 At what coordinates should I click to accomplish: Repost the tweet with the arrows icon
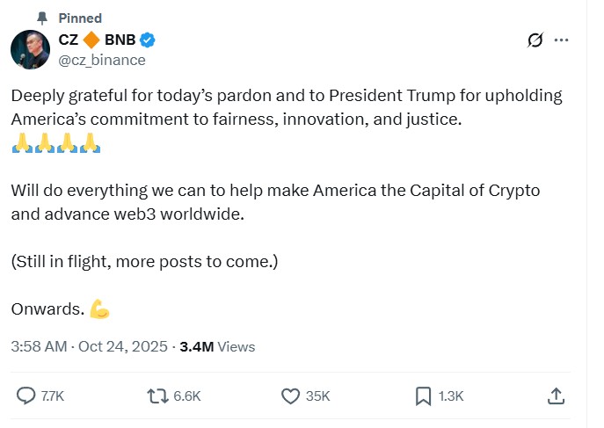click(x=158, y=395)
